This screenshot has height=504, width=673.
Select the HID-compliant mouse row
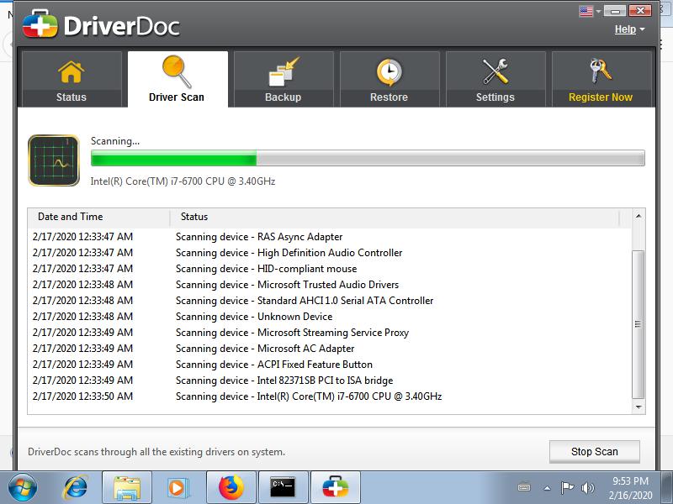tap(330, 269)
